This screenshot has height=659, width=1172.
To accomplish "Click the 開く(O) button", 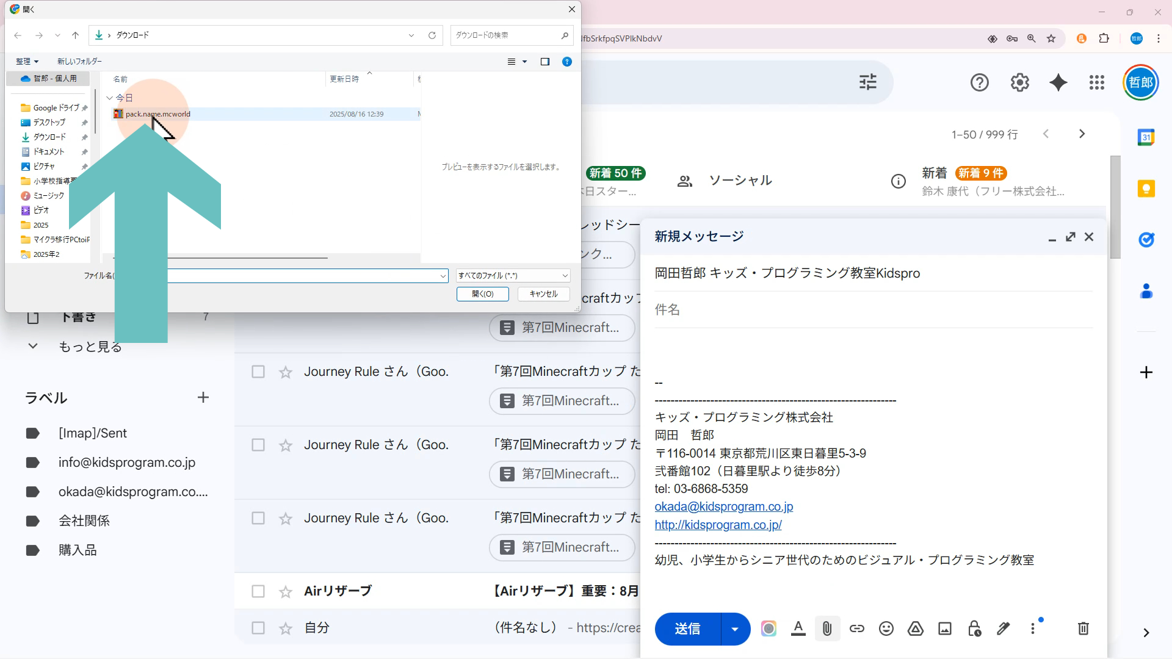I will 482,294.
